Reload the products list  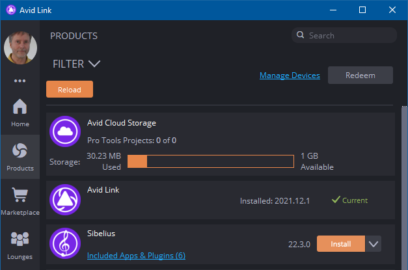[70, 89]
